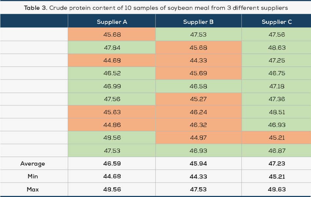Select the green 47.84 cell
Image resolution: width=311 pixels, height=197 pixels.
coord(112,47)
